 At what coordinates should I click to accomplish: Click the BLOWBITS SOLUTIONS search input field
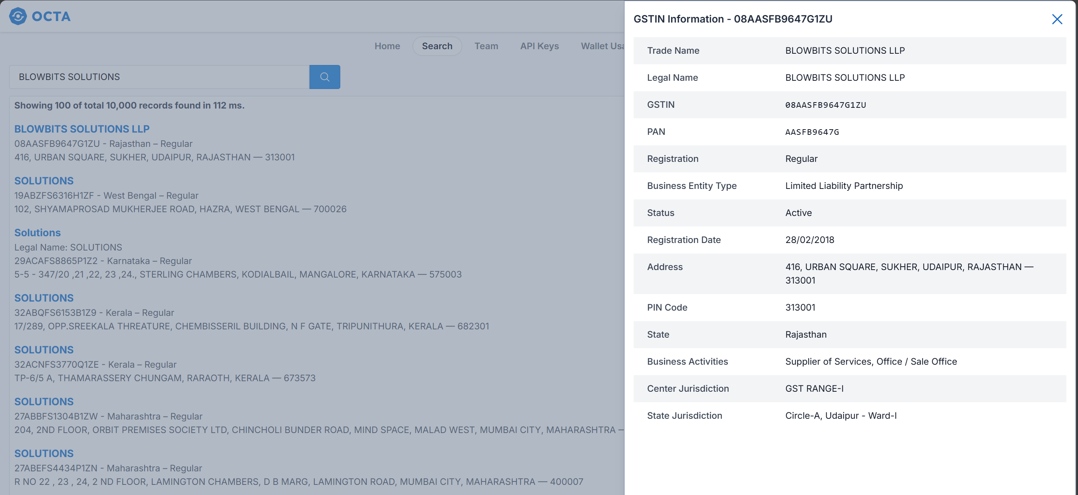tap(159, 77)
